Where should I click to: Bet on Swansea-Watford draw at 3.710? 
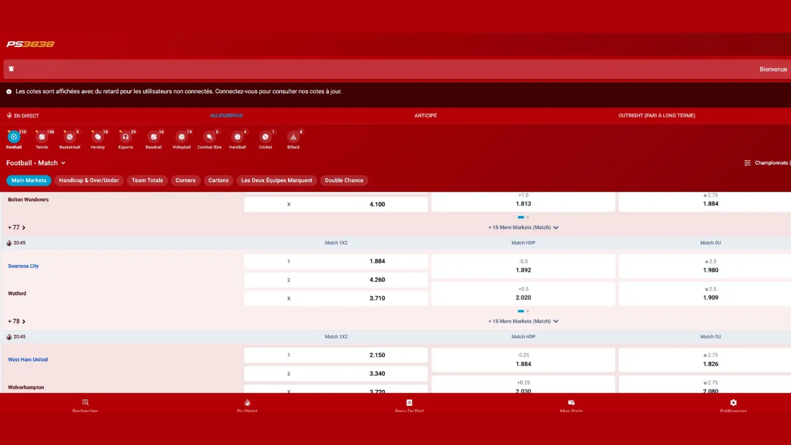336,299
